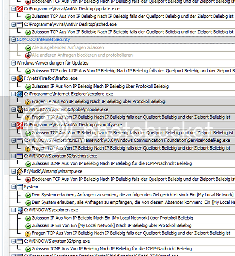235x256 pixels.
Task: Click allow icon under Windows-Anwendungen für Updates
Action: pos(28,71)
